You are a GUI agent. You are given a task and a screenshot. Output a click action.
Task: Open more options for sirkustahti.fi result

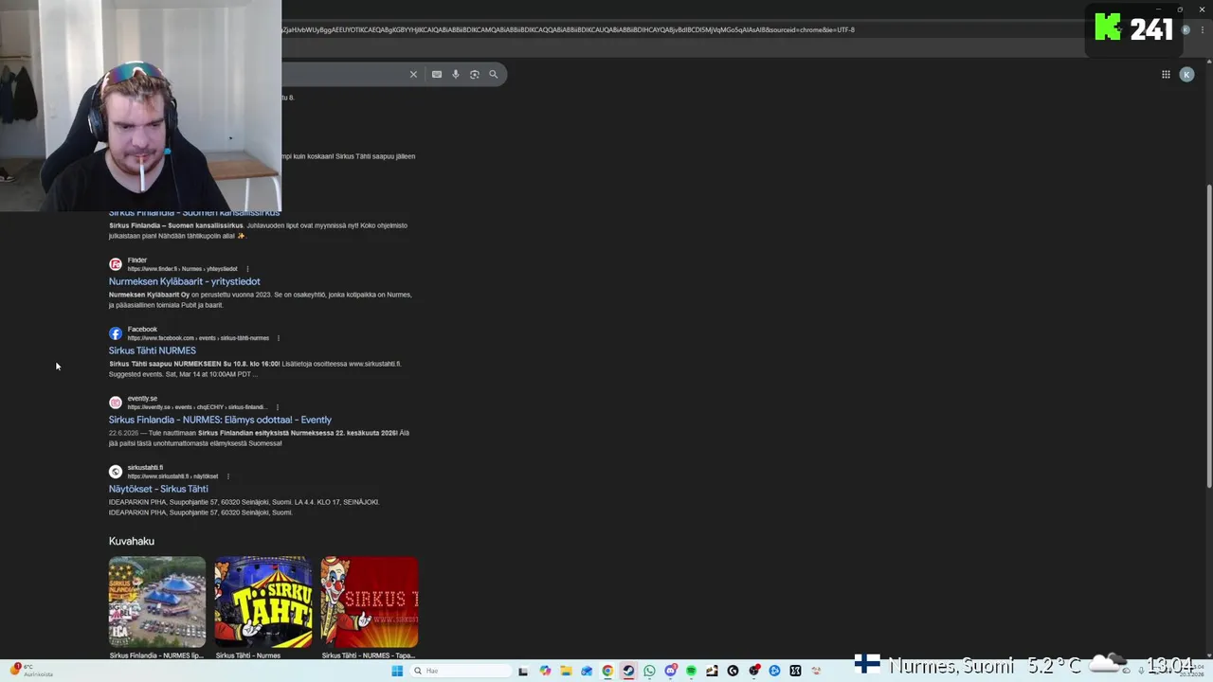coord(228,476)
